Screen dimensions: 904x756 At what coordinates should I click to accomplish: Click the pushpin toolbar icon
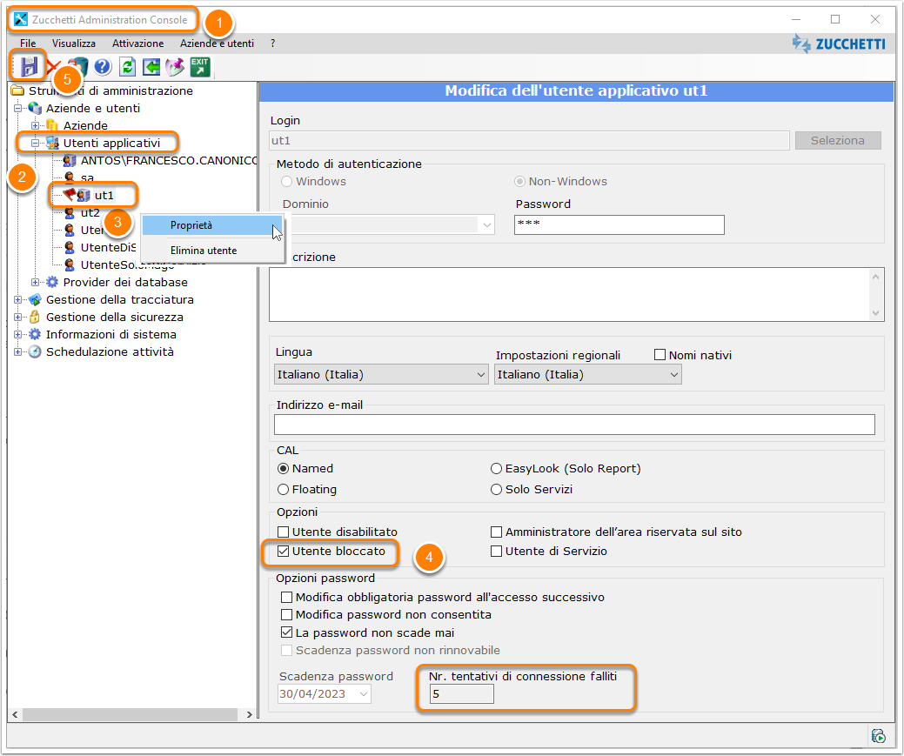coord(175,67)
